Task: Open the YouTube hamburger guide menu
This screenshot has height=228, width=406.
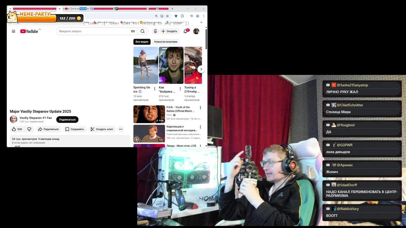Action: coord(13,31)
